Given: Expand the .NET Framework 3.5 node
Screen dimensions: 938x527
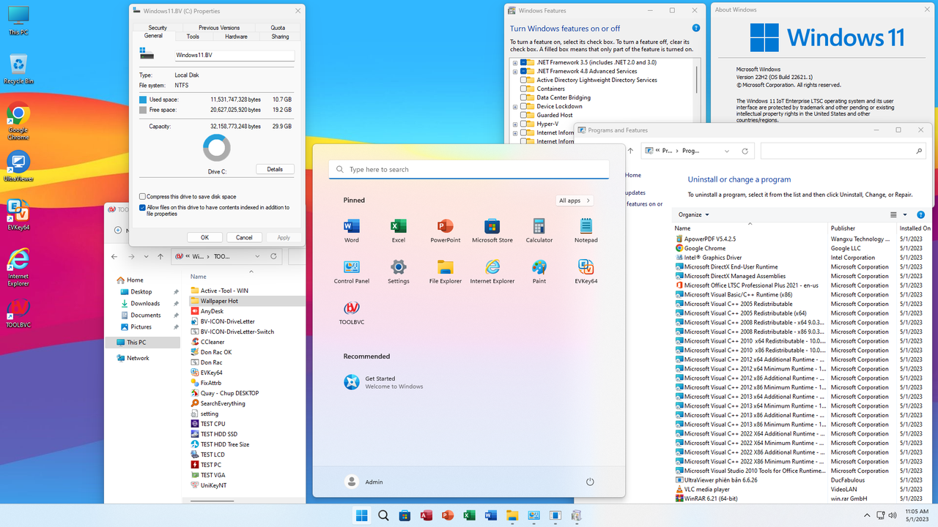Looking at the screenshot, I should pos(515,63).
